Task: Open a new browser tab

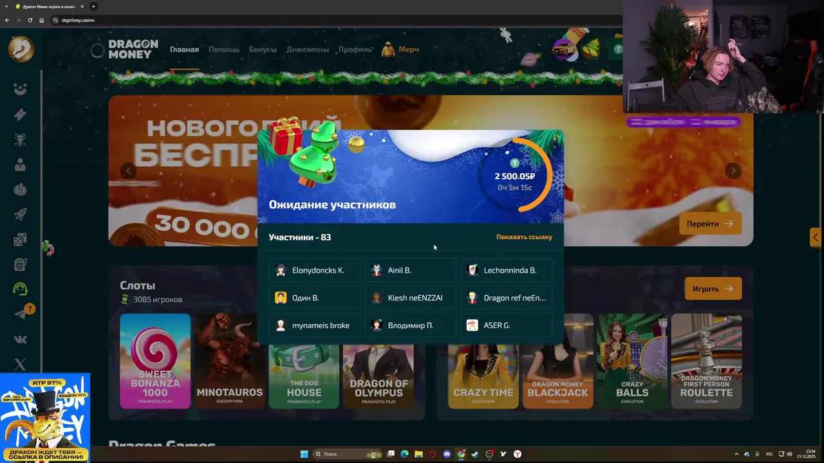Action: click(x=93, y=6)
